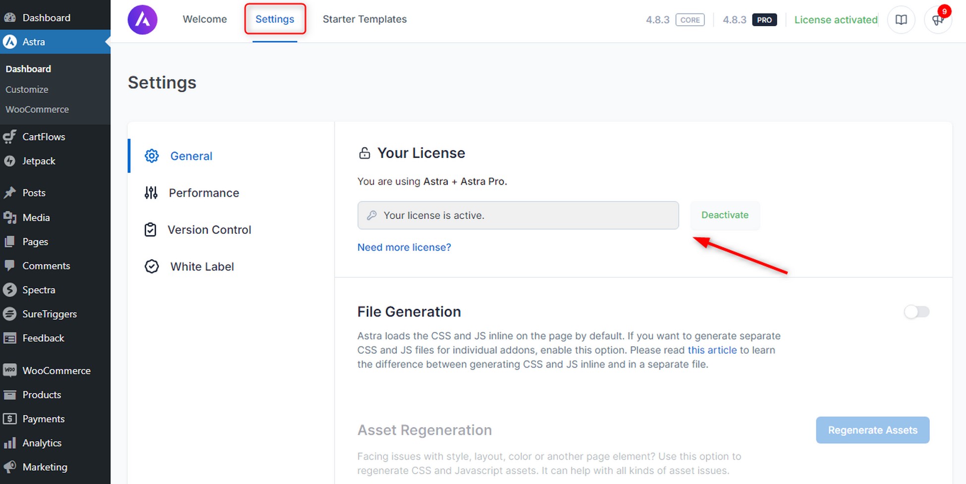Open Version Control clipboard icon
The width and height of the screenshot is (966, 484).
point(150,230)
